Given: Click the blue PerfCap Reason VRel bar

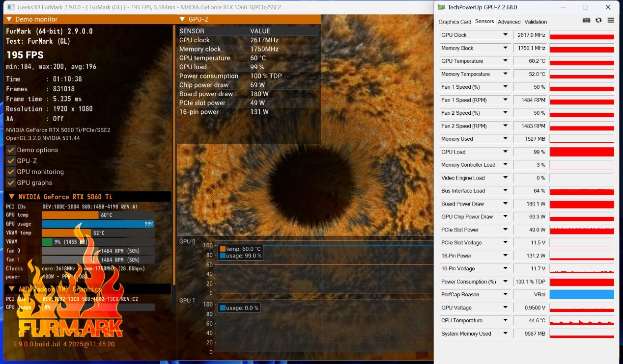Looking at the screenshot, I should click(x=582, y=294).
